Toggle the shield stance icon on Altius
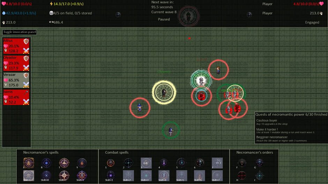Viewport: 328px width, 184px height. (26, 42)
